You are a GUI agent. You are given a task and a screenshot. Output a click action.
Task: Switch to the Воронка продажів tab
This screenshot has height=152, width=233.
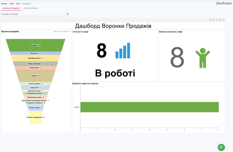click(11, 8)
